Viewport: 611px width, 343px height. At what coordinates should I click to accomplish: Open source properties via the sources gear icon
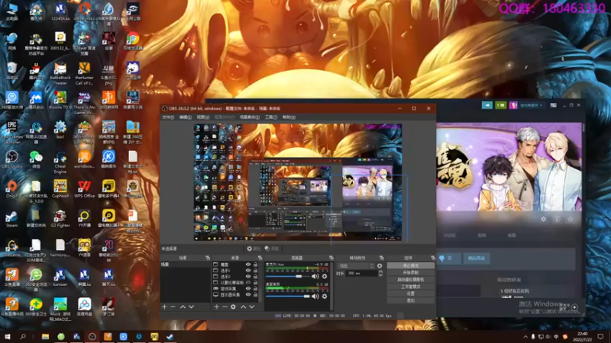233,307
